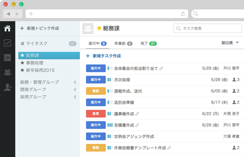Open the group members icon in sidebar
Screen dimensions: 244x157
tap(7, 72)
